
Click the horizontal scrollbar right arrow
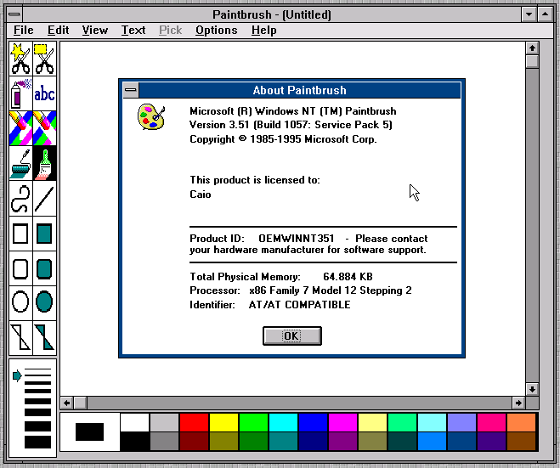tap(518, 403)
